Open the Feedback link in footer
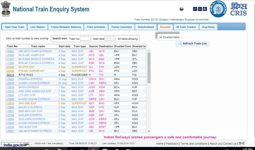 pyautogui.click(x=172, y=144)
